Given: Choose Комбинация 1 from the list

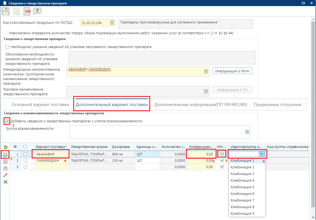Looking at the screenshot, I should (x=247, y=161).
